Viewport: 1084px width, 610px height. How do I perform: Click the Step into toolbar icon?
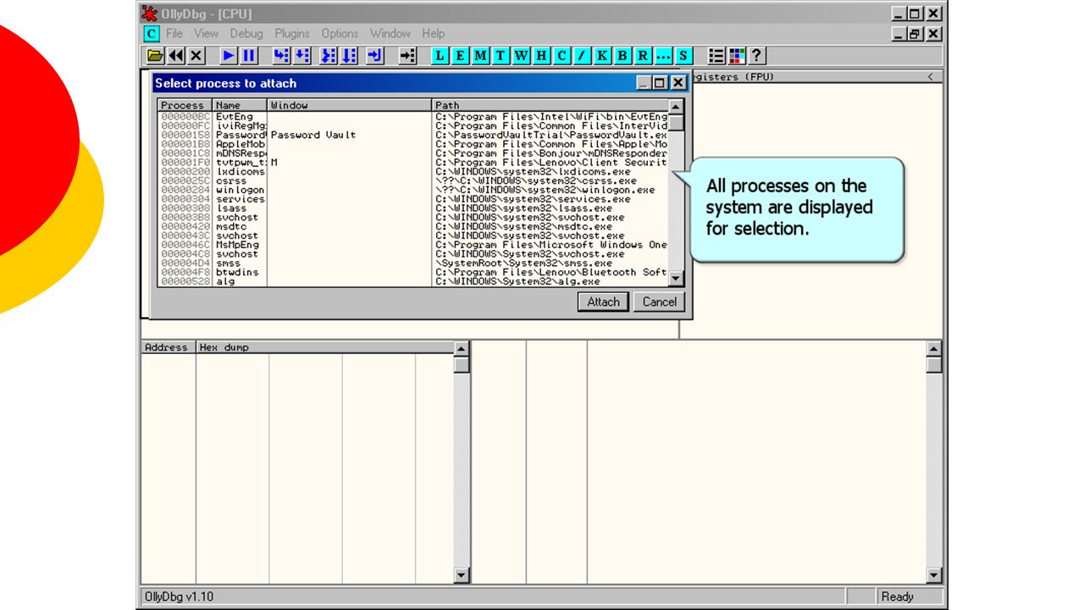click(281, 56)
